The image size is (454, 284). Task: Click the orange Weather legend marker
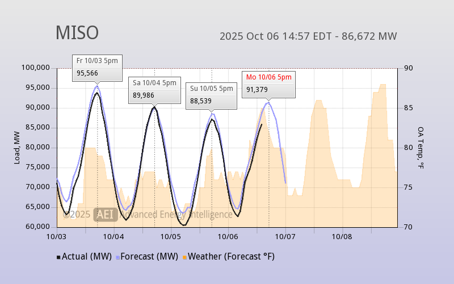coord(184,257)
